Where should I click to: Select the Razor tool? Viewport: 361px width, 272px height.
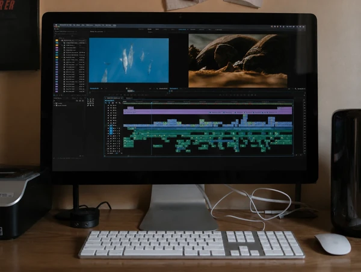click(x=88, y=103)
